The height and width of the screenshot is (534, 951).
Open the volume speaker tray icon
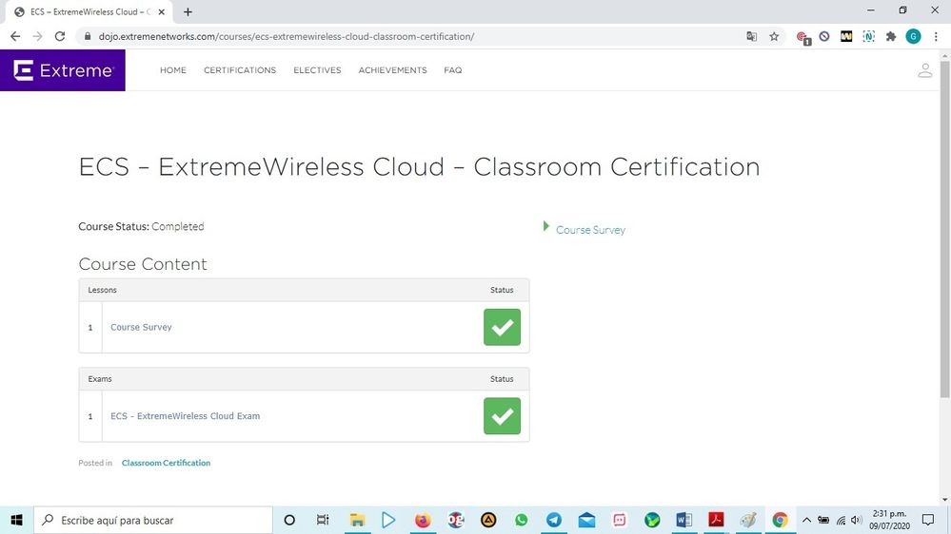[x=857, y=520]
